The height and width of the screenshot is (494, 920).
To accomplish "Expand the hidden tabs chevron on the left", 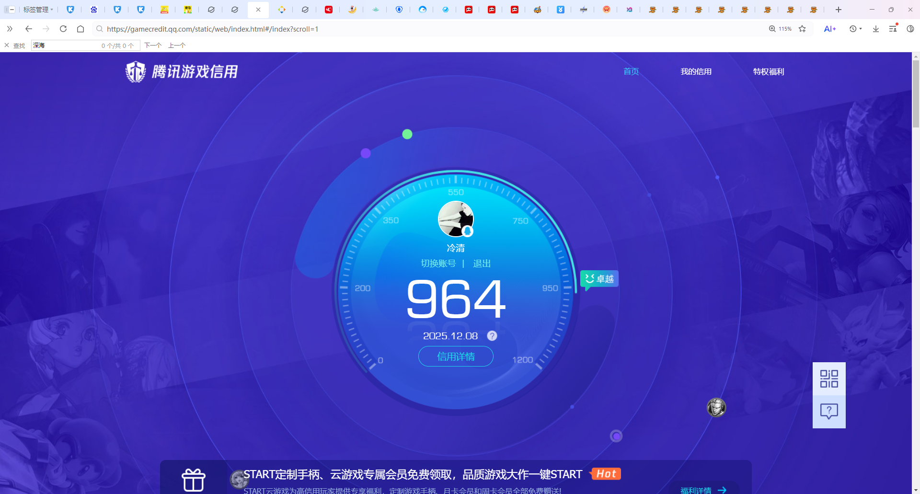I will 10,29.
